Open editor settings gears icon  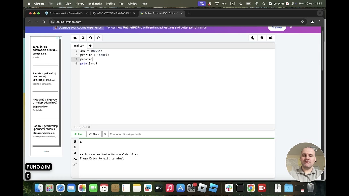click(x=270, y=38)
